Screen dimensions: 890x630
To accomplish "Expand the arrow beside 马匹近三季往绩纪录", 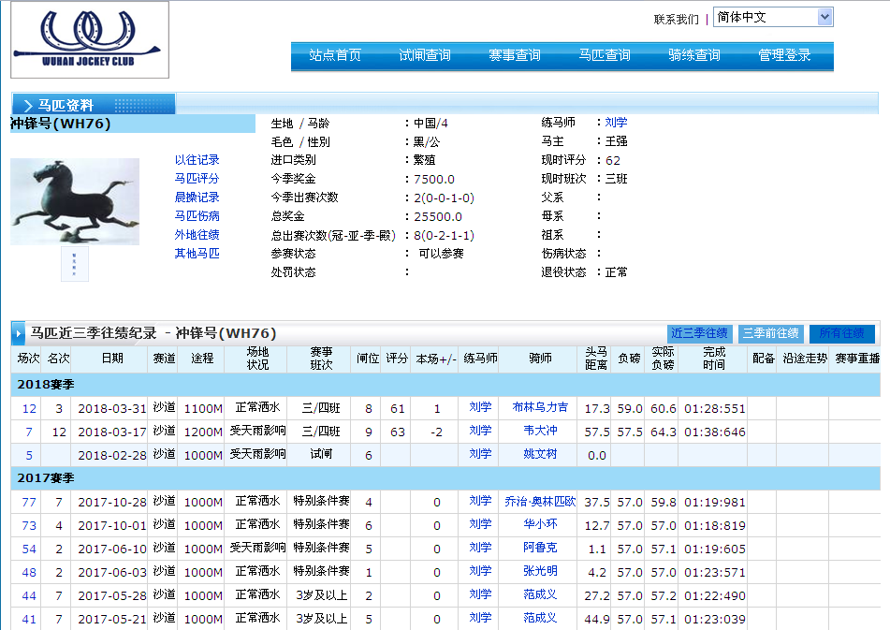I will [19, 333].
